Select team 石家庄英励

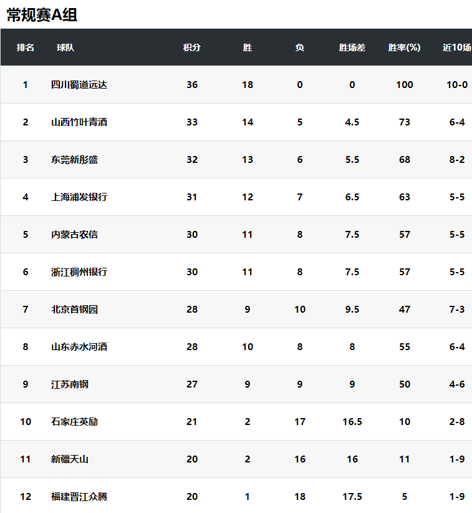75,422
